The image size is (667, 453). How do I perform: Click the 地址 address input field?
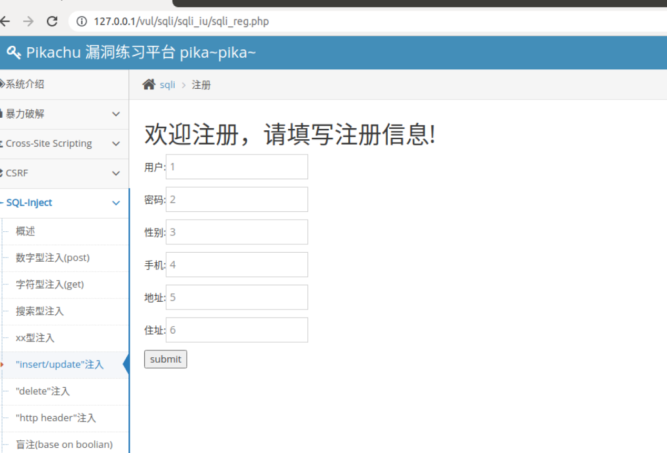tap(237, 297)
